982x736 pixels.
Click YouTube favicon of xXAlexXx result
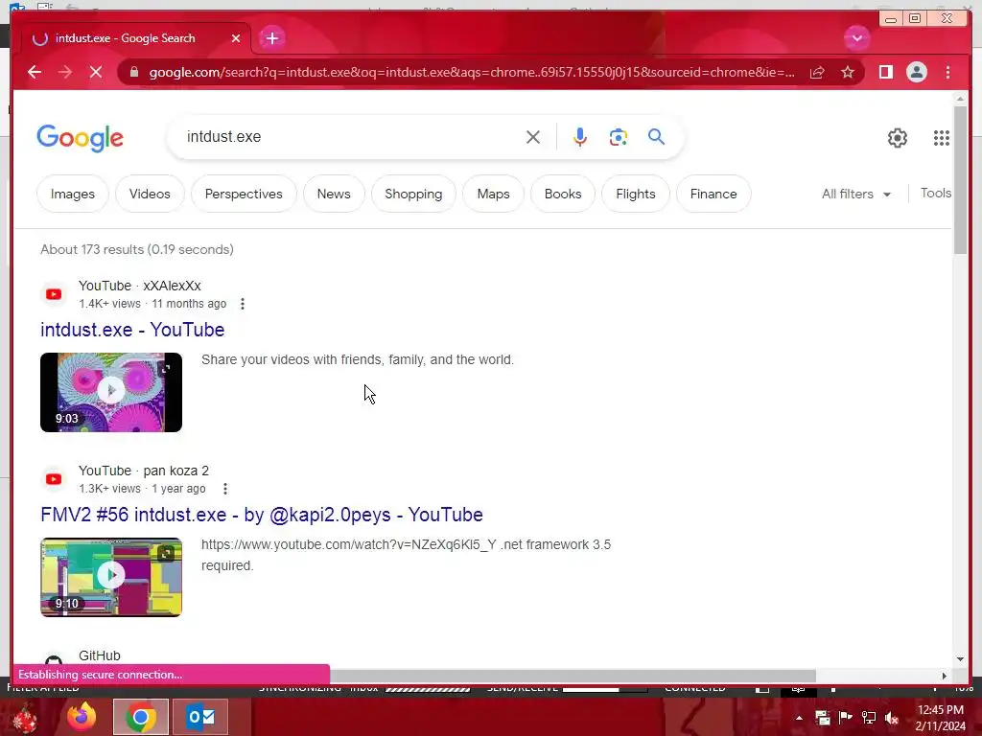(54, 294)
